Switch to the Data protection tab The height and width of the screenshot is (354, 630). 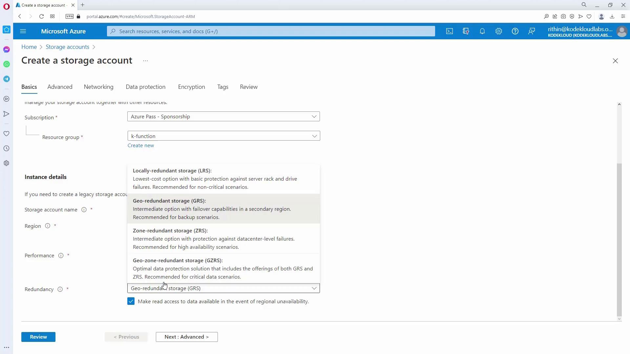145,87
